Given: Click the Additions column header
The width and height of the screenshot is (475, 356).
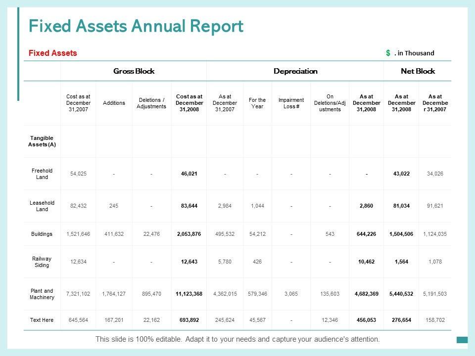Looking at the screenshot, I should (114, 103).
